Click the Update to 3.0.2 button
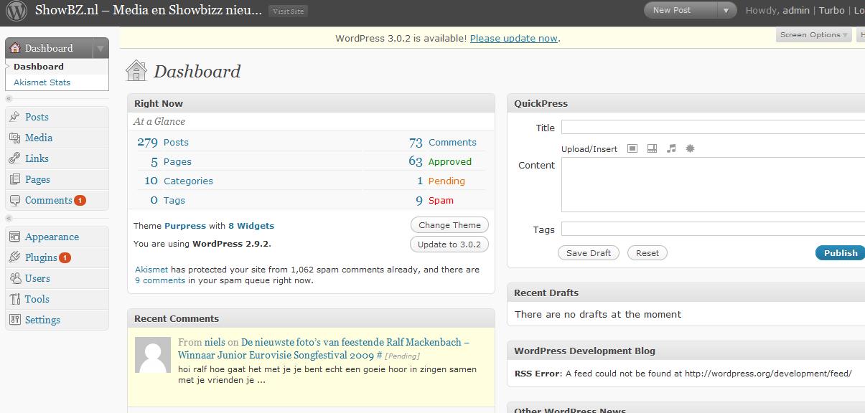Viewport: 865px width, 413px height. (x=449, y=245)
